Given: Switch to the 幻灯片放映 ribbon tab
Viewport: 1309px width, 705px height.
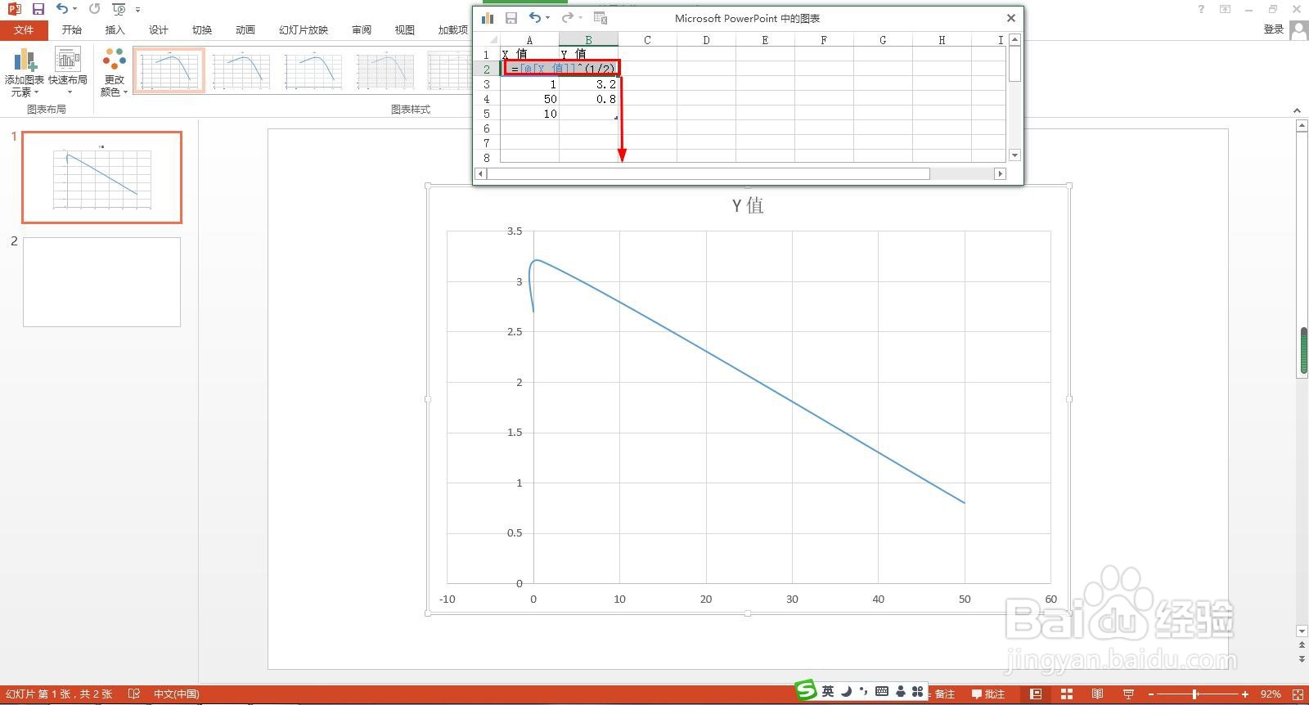Looking at the screenshot, I should (304, 30).
